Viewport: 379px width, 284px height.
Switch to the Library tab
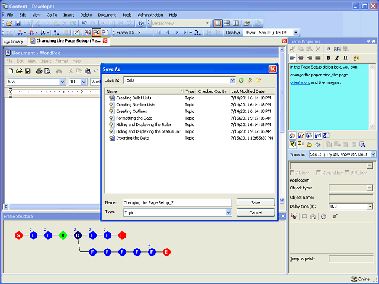[x=14, y=41]
